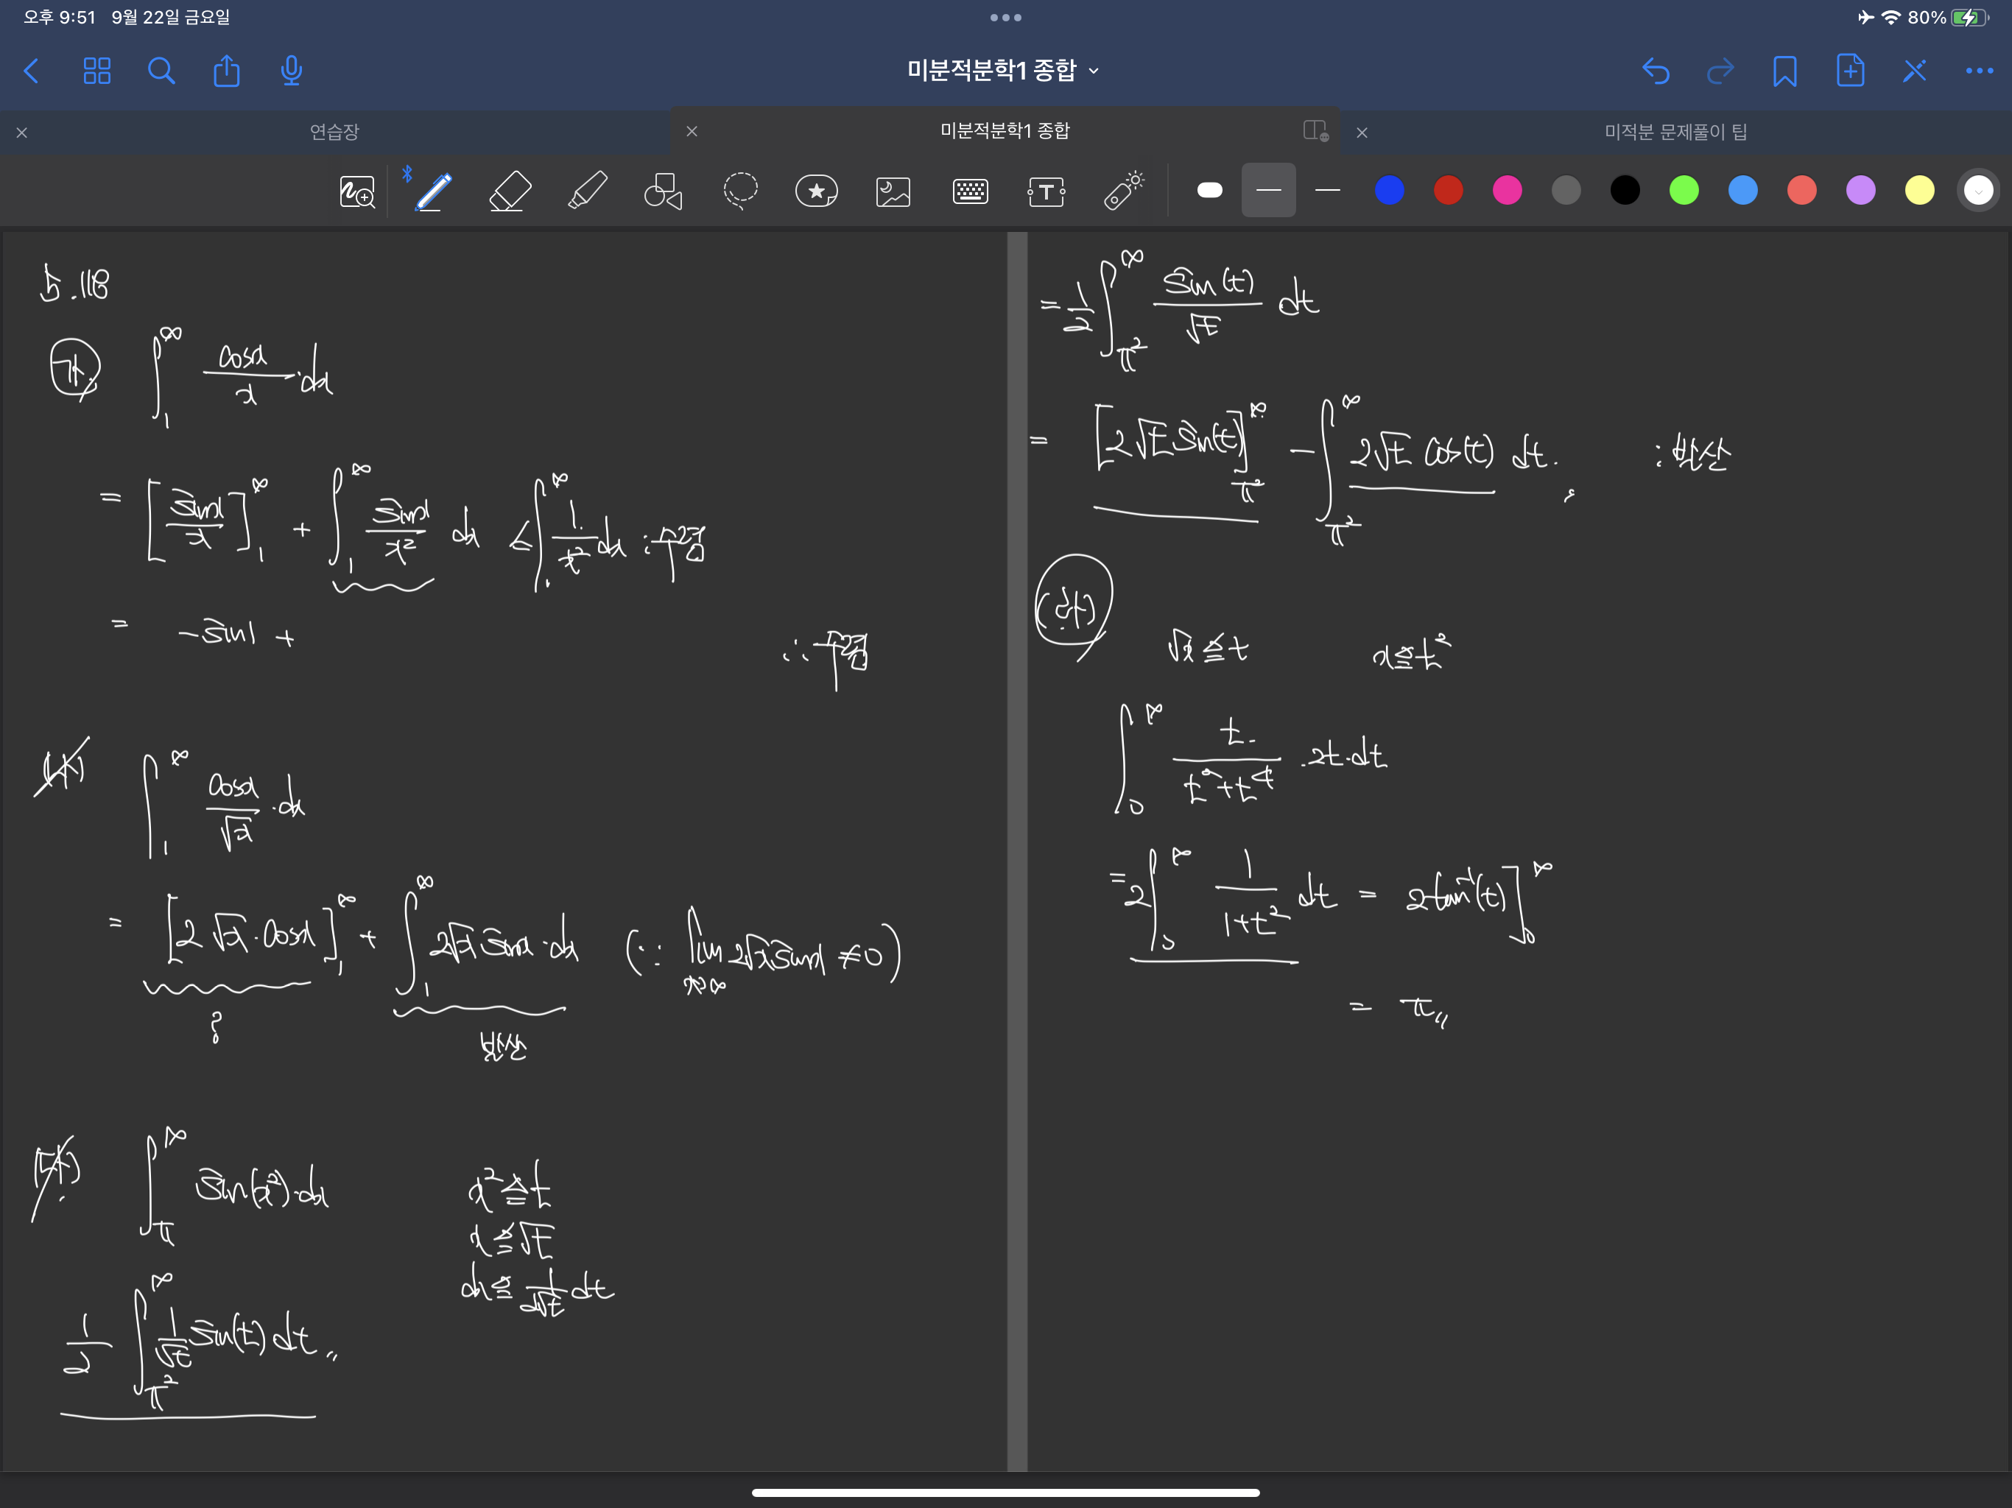The width and height of the screenshot is (2012, 1508).
Task: Select the thinnest pen stroke width
Action: coord(1327,190)
